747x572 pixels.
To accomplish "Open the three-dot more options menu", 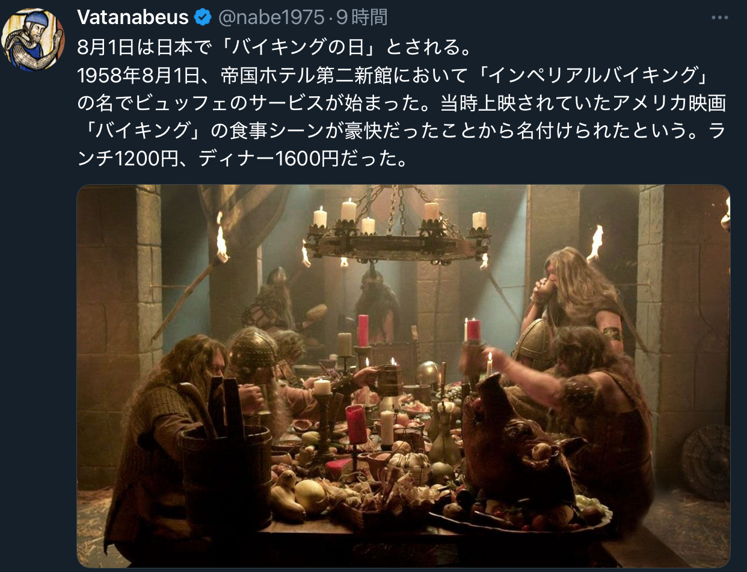I will [x=719, y=17].
